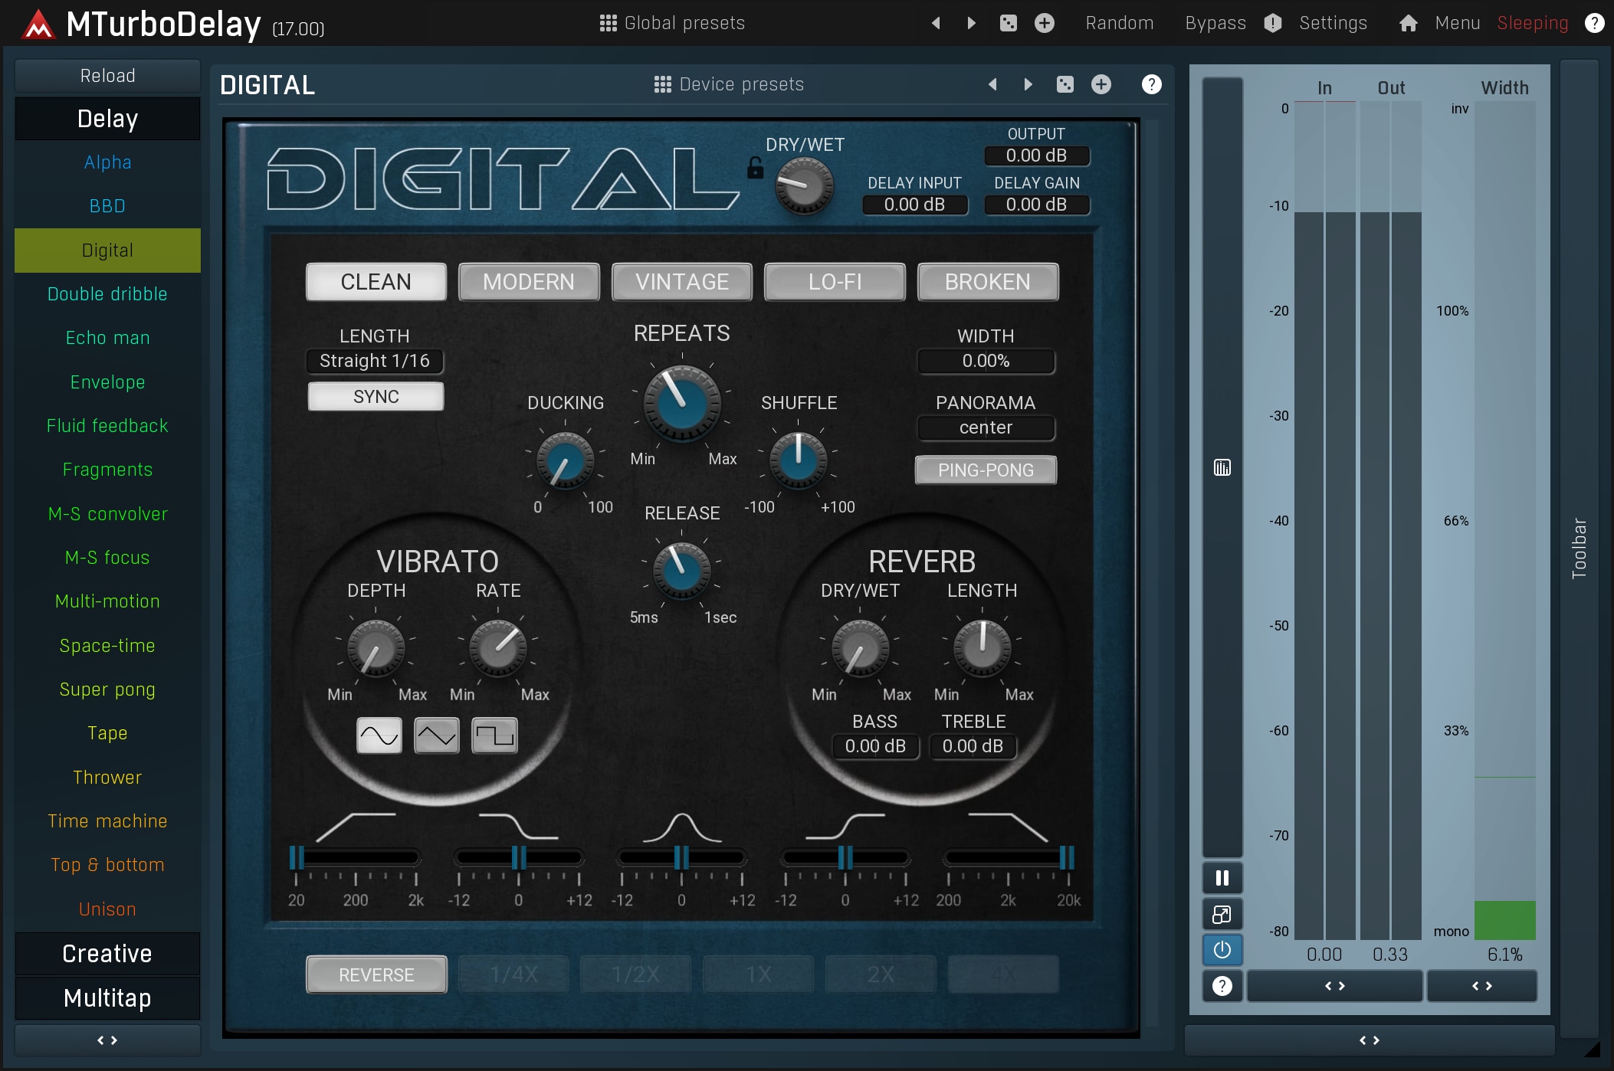Viewport: 1614px width, 1071px height.
Task: Select the Tape delay device
Action: 107,733
